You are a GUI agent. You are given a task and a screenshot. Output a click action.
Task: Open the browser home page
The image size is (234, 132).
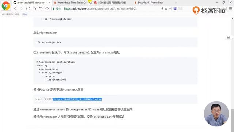pos(34,8)
